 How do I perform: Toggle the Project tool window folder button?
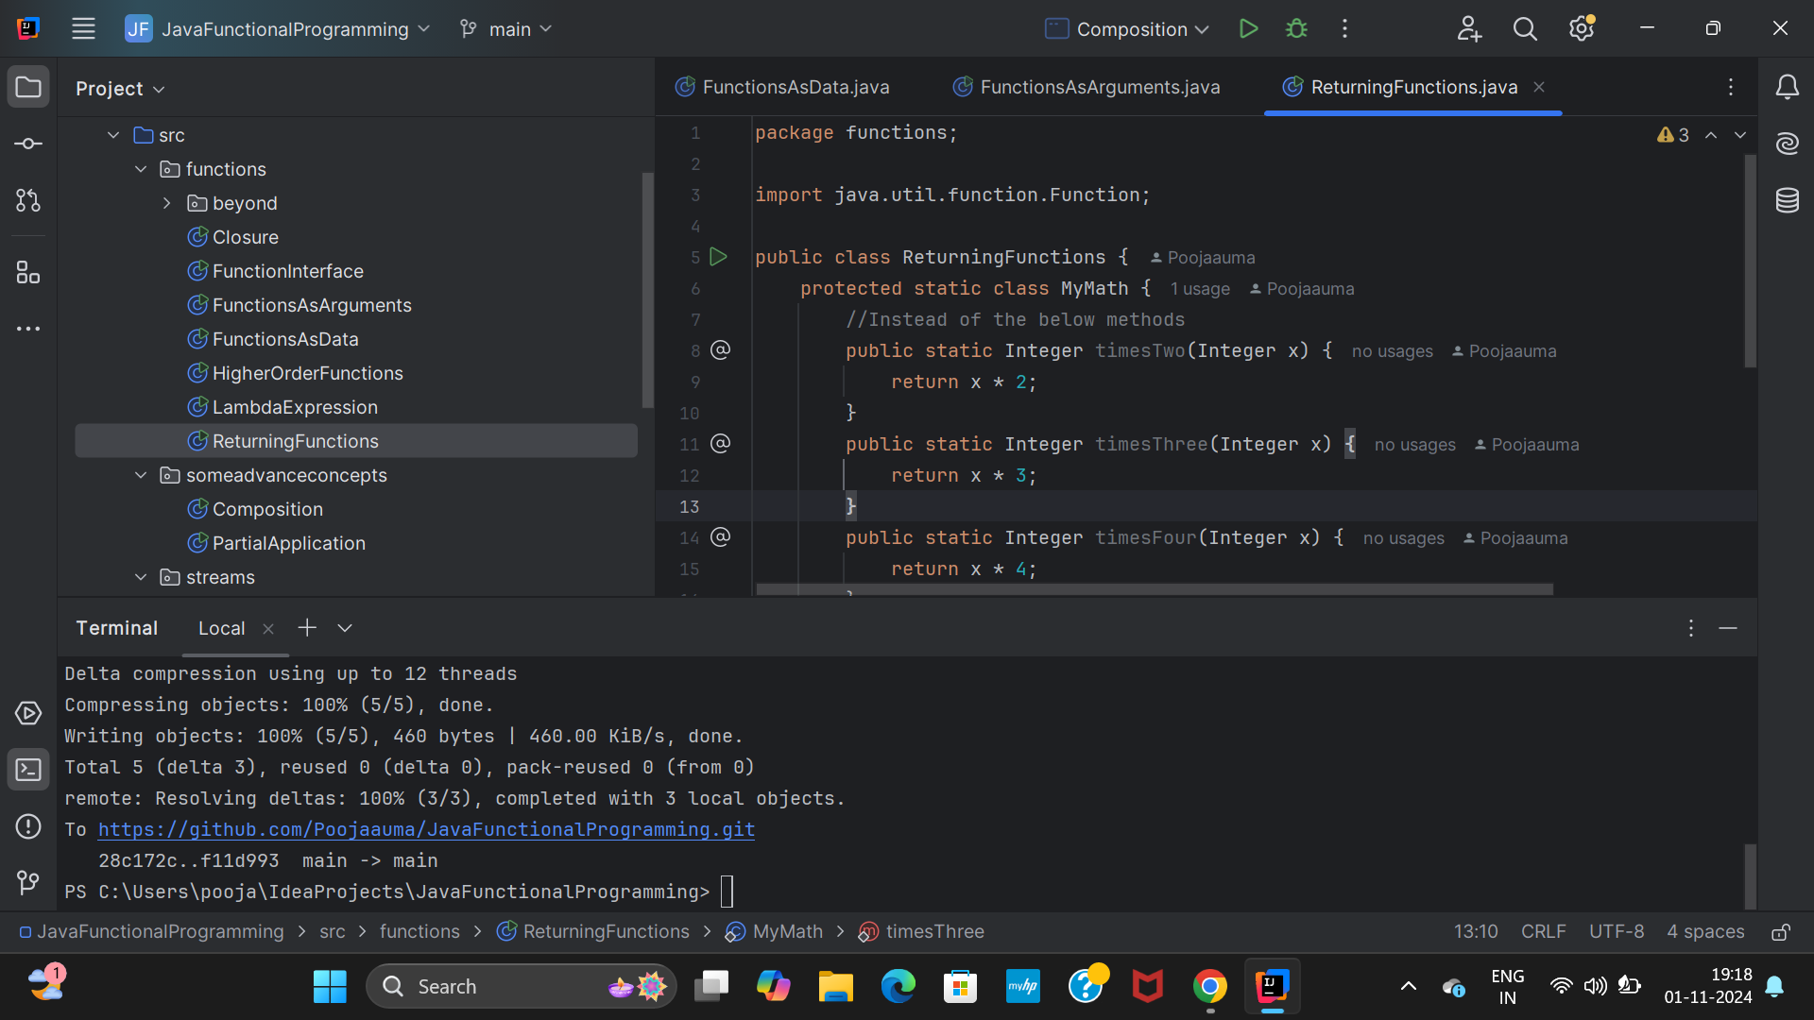click(x=28, y=87)
